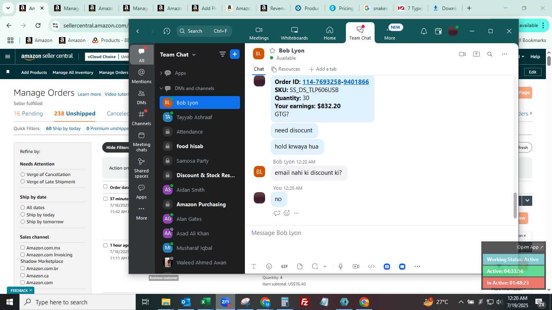Open Tayyab Ashraaf chat

point(200,117)
